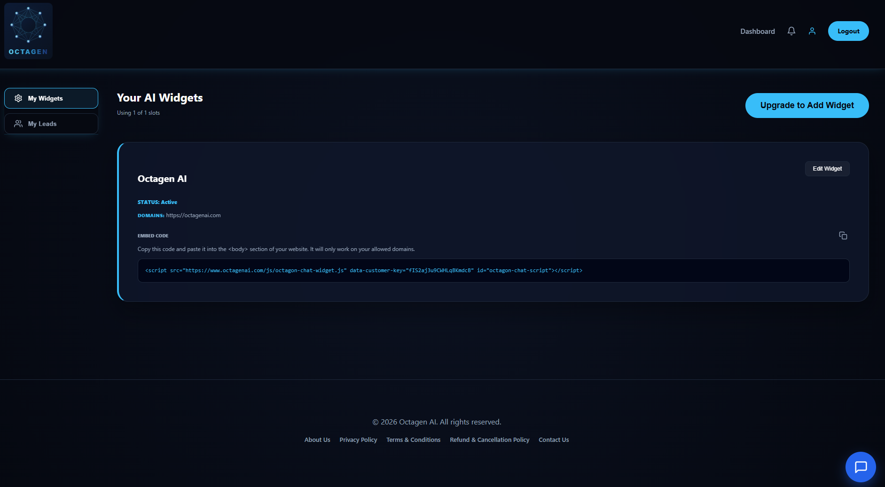
Task: Click the Octagen logo
Action: (x=28, y=31)
